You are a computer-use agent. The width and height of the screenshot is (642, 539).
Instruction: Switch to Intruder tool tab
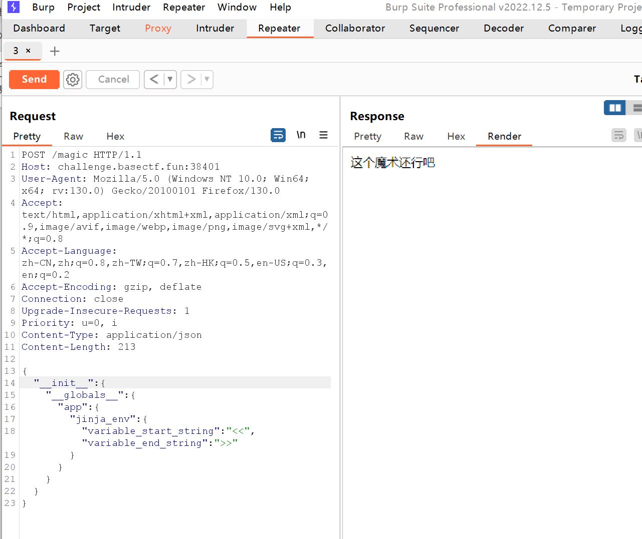tap(215, 28)
